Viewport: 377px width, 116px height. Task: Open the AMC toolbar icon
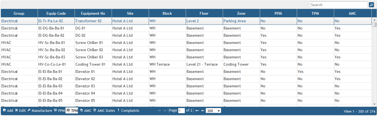pyautogui.click(x=81, y=110)
